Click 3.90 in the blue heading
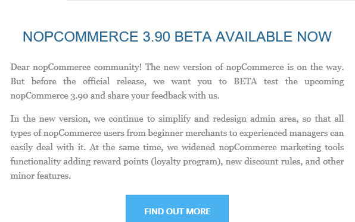This screenshot has width=355, height=222. point(156,37)
